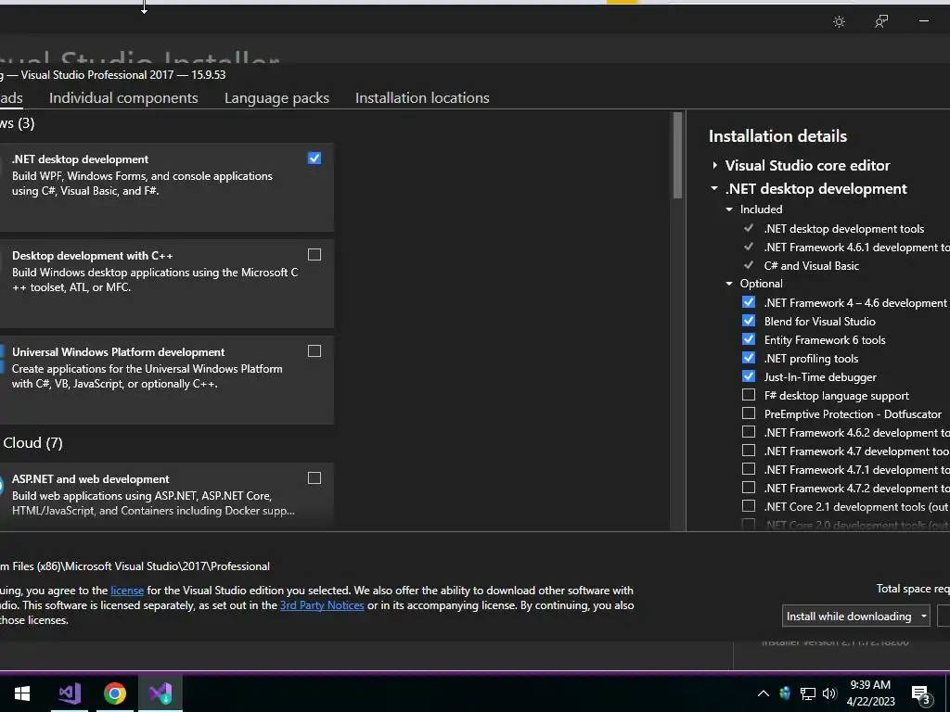Collapse .NET desktop development details
This screenshot has width=950, height=712.
click(x=714, y=189)
